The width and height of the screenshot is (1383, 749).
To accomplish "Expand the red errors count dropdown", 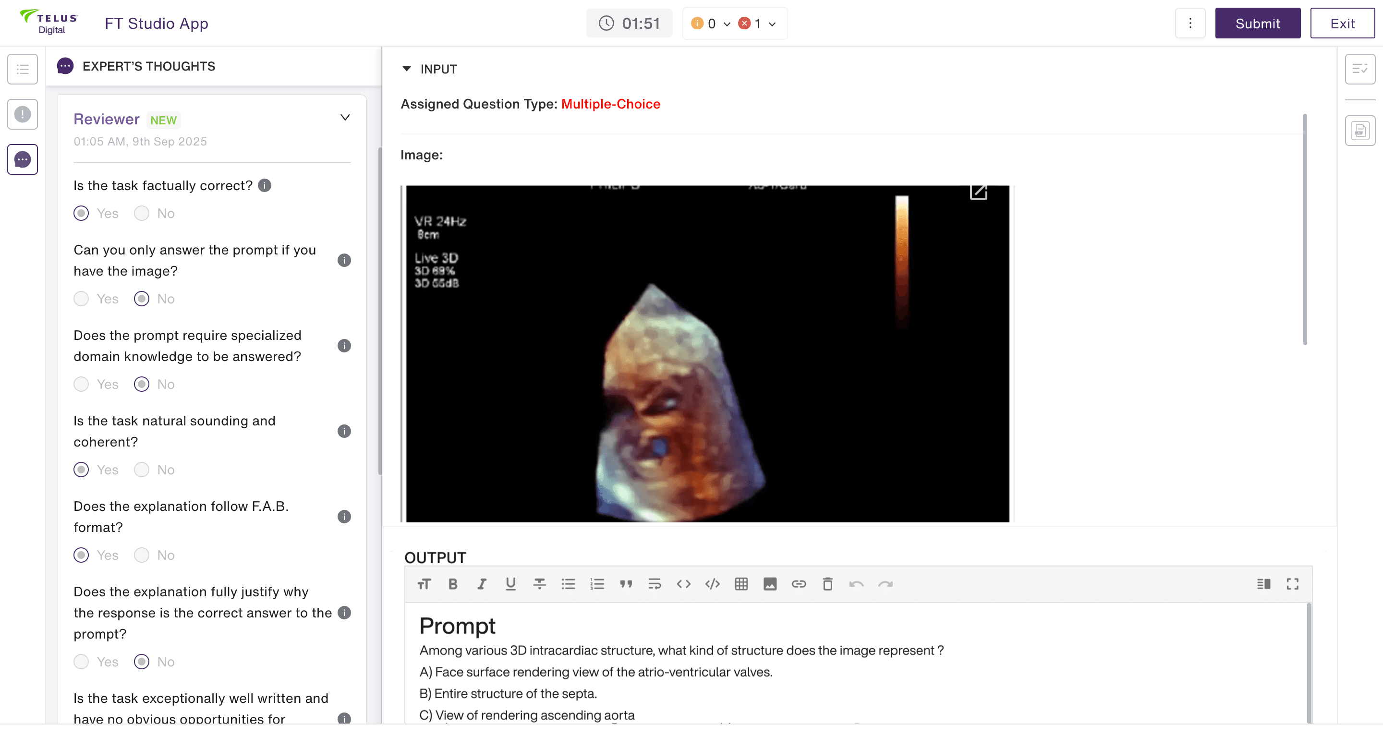I will click(x=772, y=24).
